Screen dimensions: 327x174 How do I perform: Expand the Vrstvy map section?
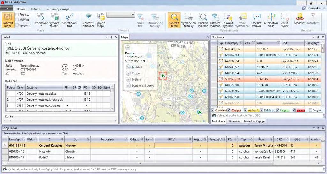point(128,73)
